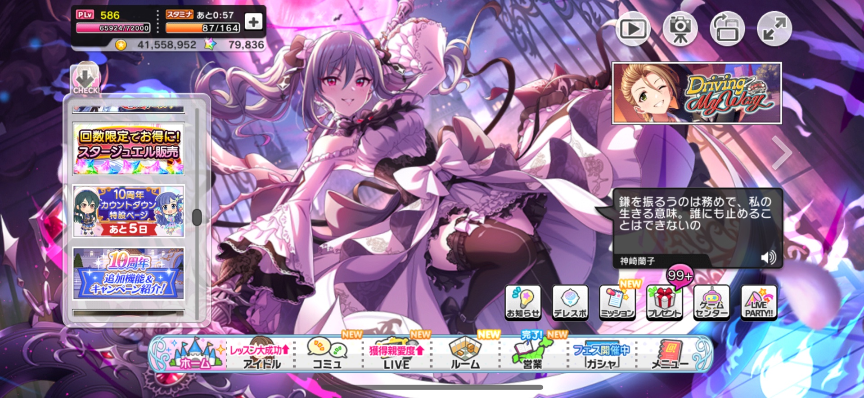Open the ルーム tab

465,354
